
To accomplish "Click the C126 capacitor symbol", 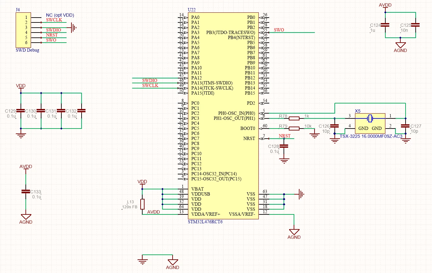I will [334, 126].
